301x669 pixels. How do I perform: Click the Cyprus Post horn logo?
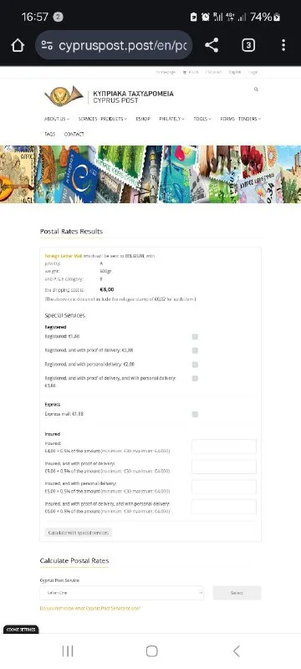coord(64,96)
